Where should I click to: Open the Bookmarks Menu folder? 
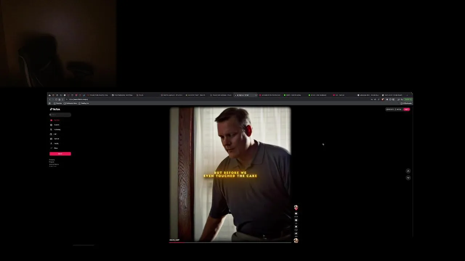click(x=70, y=103)
